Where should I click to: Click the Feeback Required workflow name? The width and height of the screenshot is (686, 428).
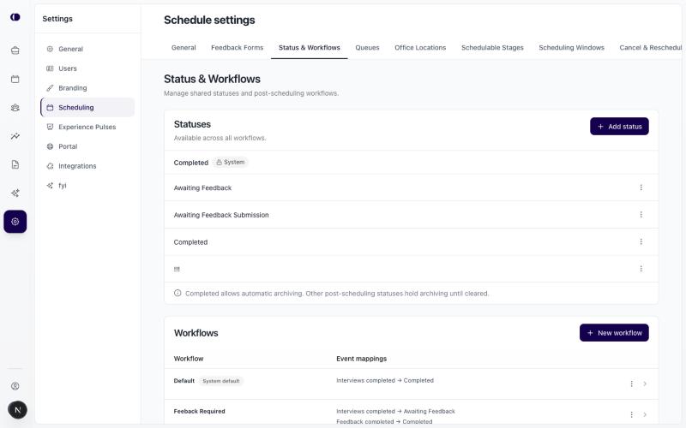200,412
